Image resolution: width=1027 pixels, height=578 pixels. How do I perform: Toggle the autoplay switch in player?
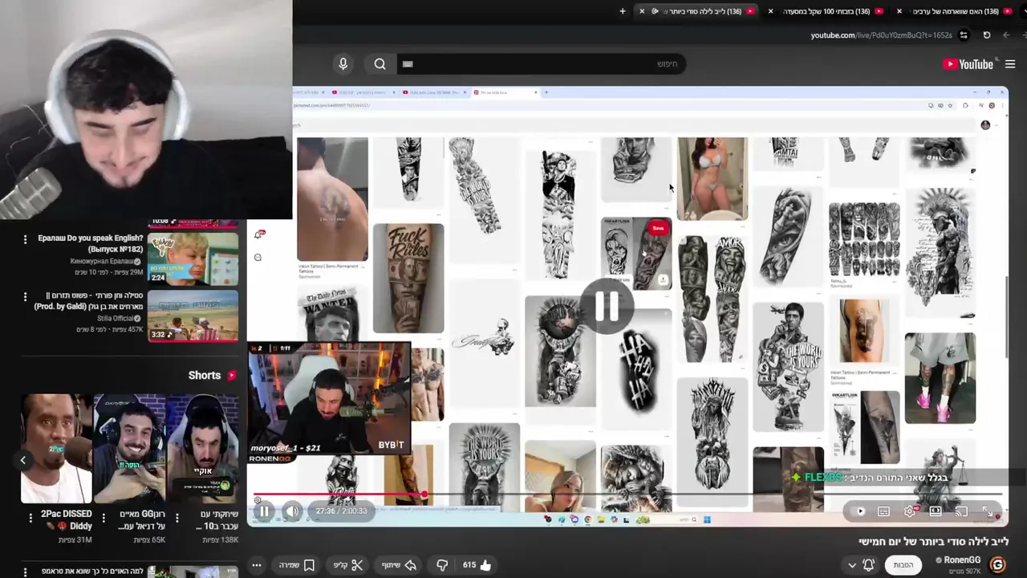click(x=860, y=511)
